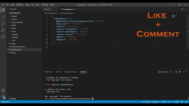Open the Help menu
189x106 pixels.
(x=52, y=5)
